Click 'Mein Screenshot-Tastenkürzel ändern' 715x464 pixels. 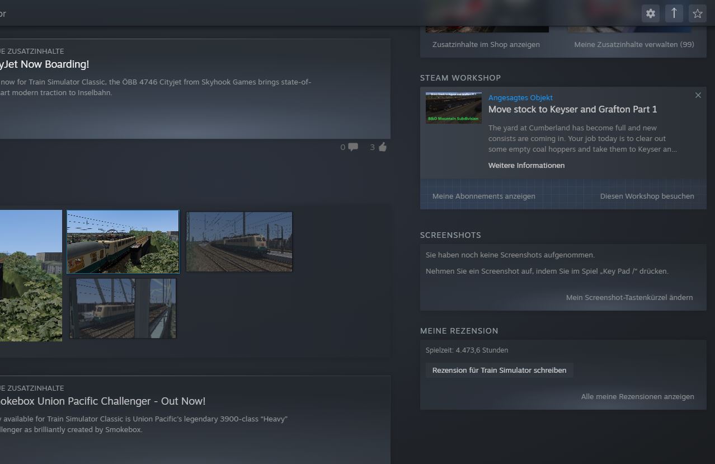pos(629,297)
